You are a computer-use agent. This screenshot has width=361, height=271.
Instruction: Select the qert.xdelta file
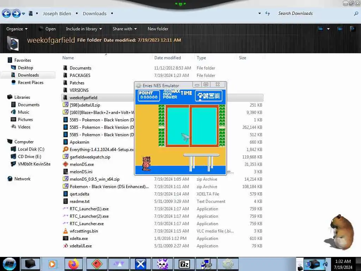pyautogui.click(x=79, y=194)
